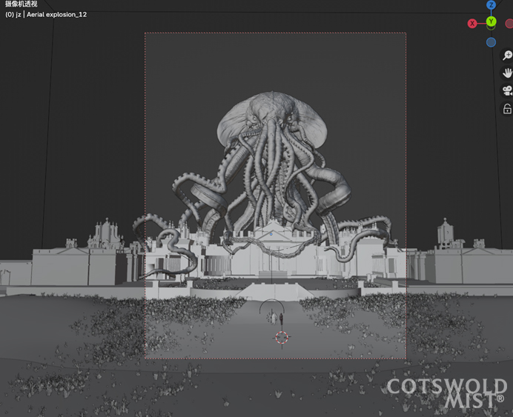
Task: Click the hand pan view icon
Action: (507, 73)
